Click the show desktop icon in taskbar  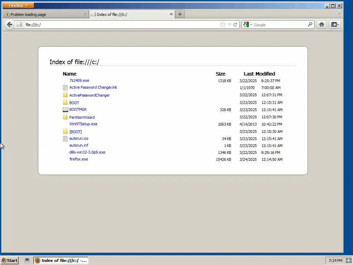tap(27, 260)
